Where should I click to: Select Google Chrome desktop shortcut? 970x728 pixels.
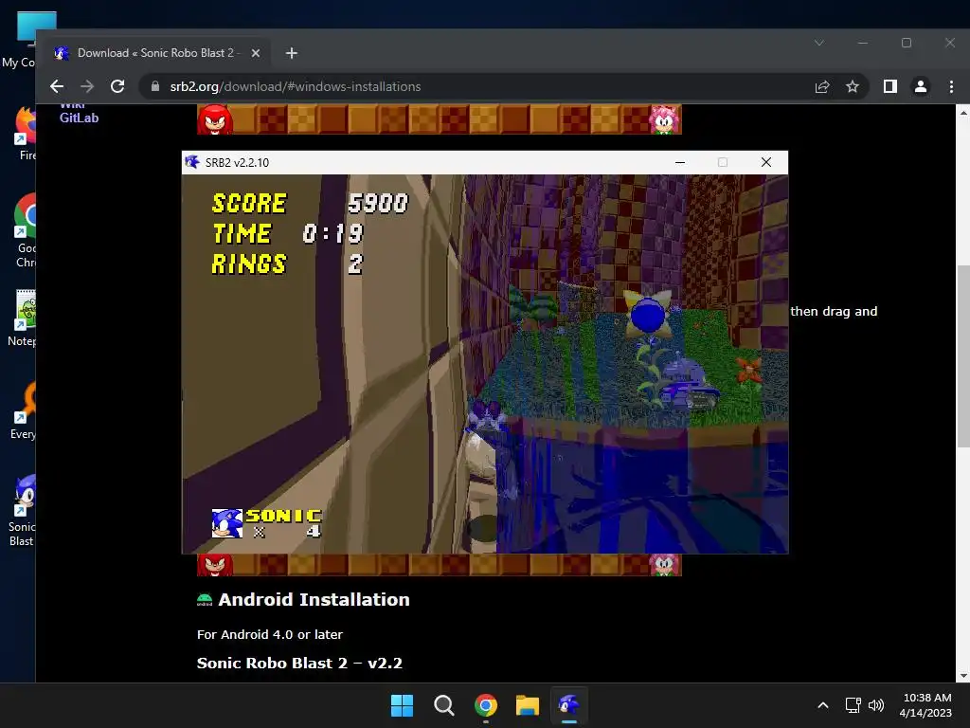coord(25,229)
